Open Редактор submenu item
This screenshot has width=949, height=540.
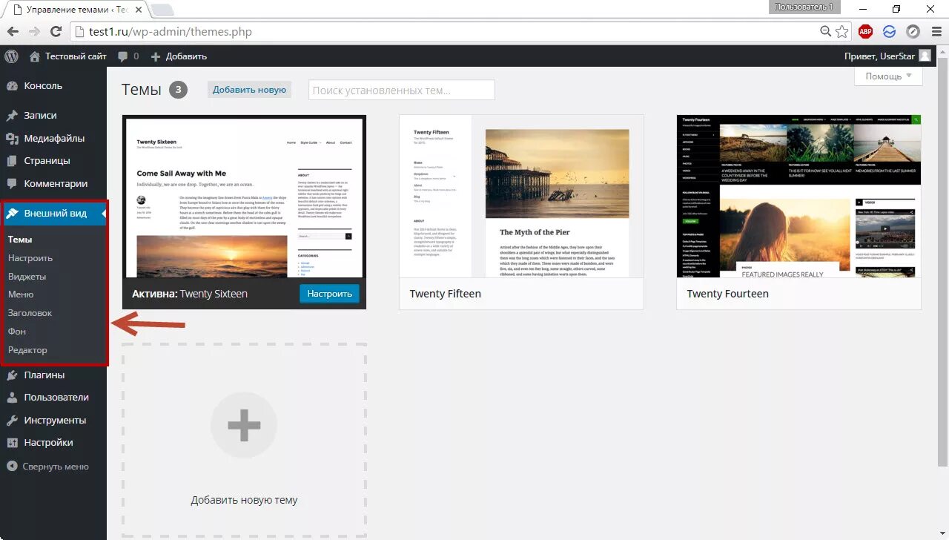(x=27, y=350)
